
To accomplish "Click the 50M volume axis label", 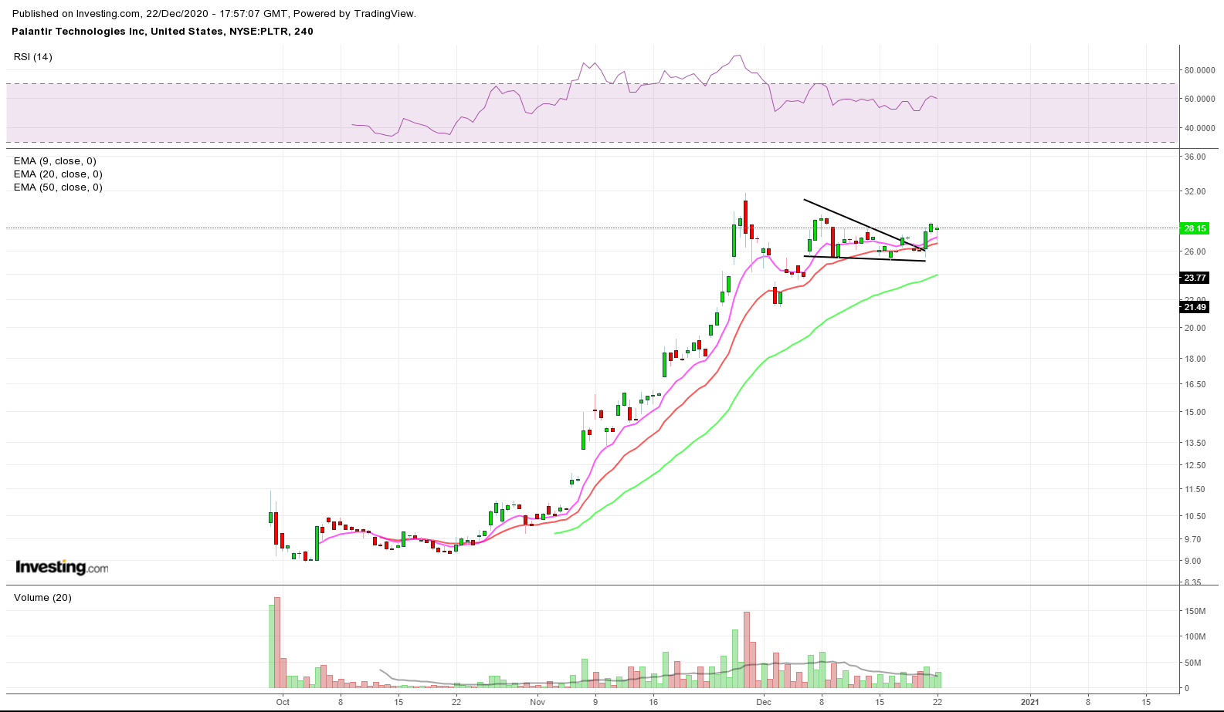I will 1193,663.
